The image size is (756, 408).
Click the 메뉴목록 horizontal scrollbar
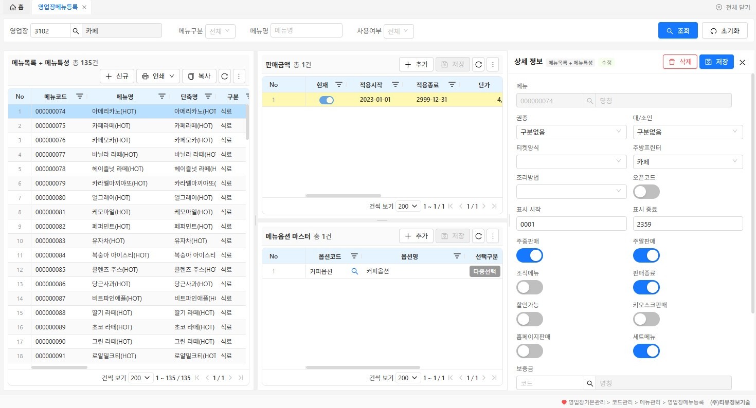click(59, 367)
